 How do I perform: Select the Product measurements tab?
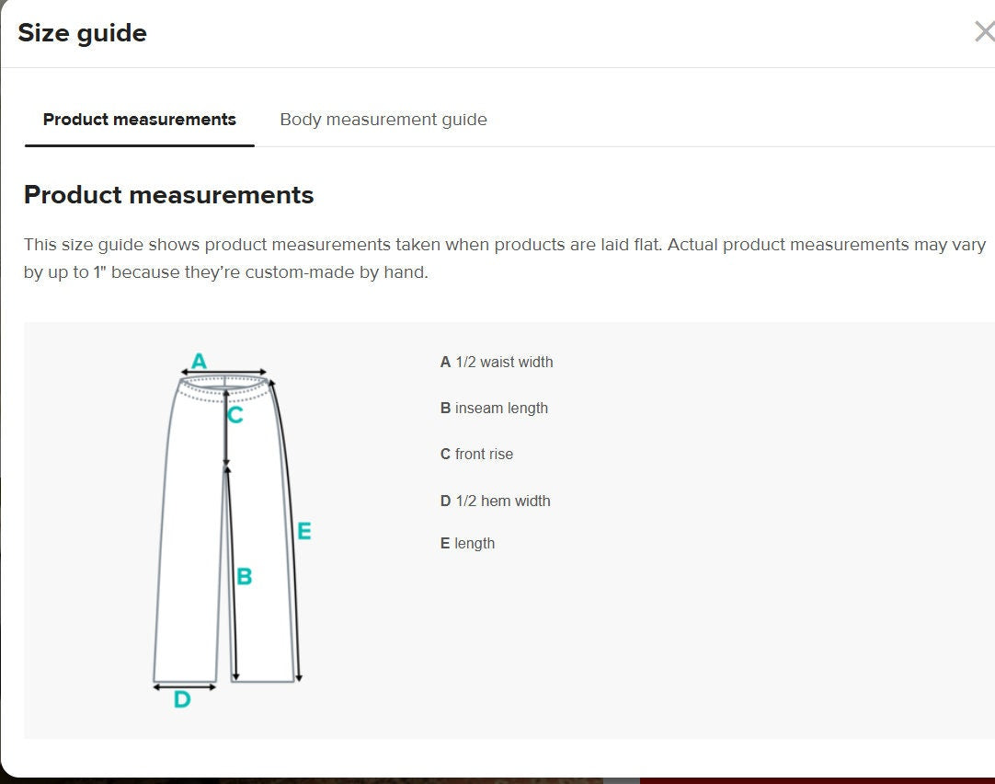[x=140, y=120]
